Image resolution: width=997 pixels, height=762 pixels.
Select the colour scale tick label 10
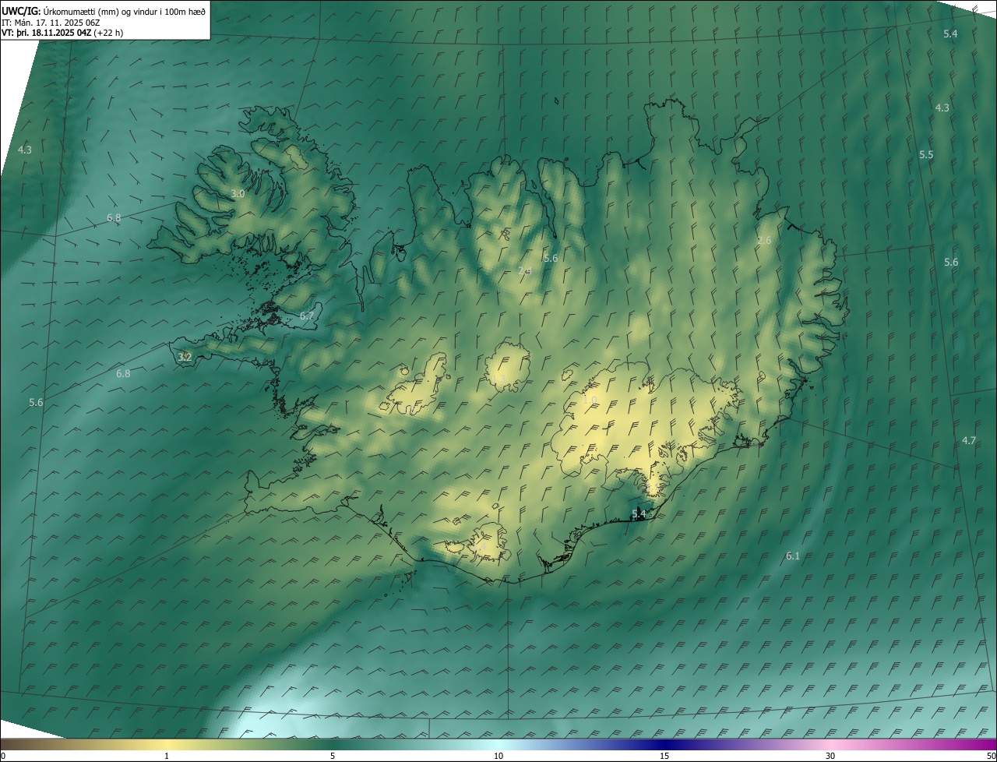click(498, 756)
